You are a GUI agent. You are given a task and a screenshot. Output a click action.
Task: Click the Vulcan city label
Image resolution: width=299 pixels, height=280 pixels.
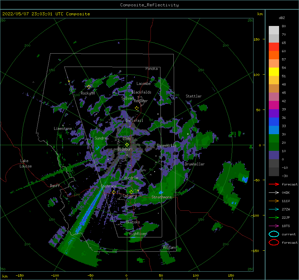169,247
